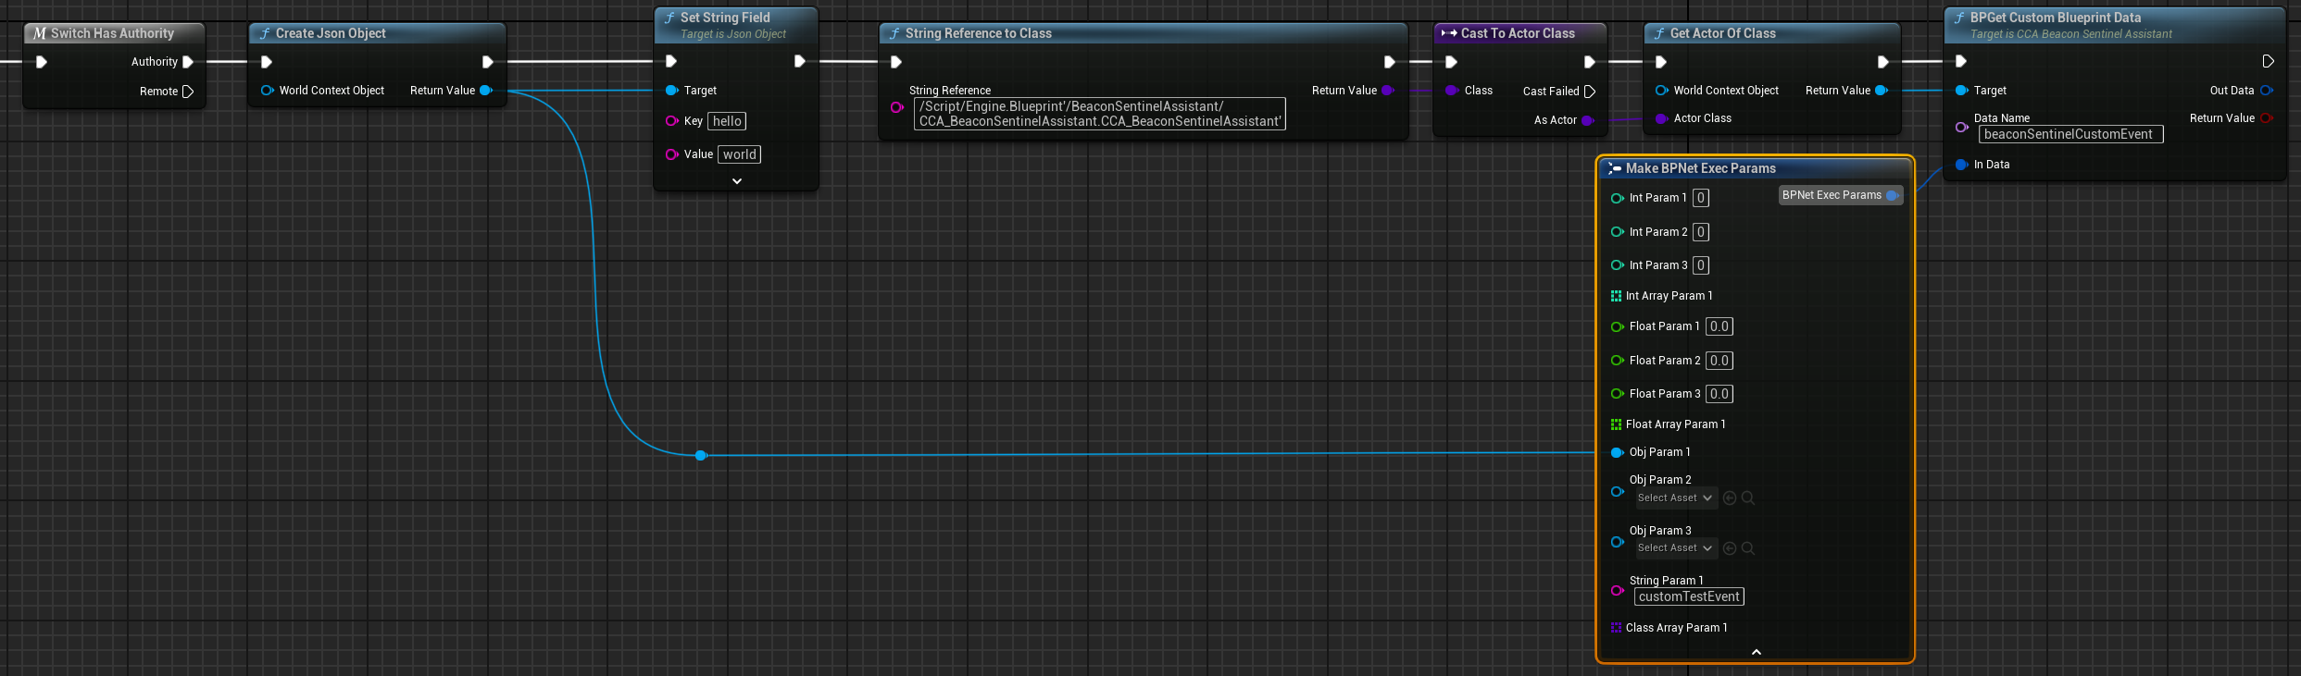Click the use-selected-asset arrow for Obj Param 3

pos(1730,548)
